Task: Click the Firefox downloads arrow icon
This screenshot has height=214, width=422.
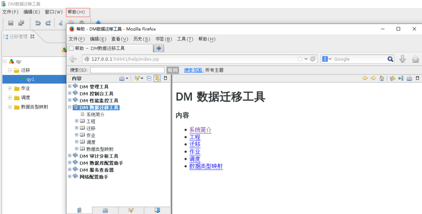Action: tap(402, 59)
